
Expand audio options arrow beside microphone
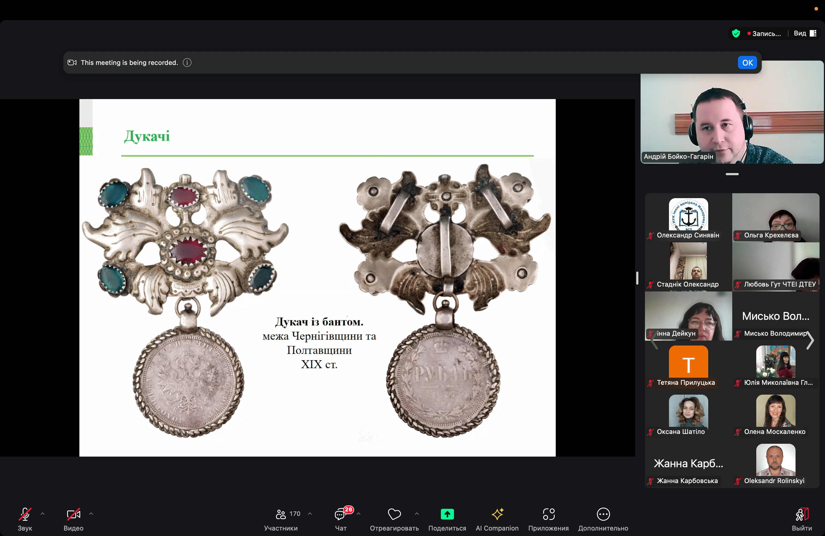pyautogui.click(x=43, y=513)
